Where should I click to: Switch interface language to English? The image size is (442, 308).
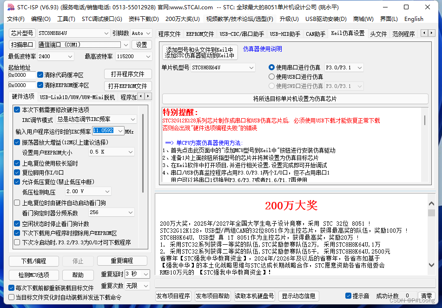pos(414,19)
